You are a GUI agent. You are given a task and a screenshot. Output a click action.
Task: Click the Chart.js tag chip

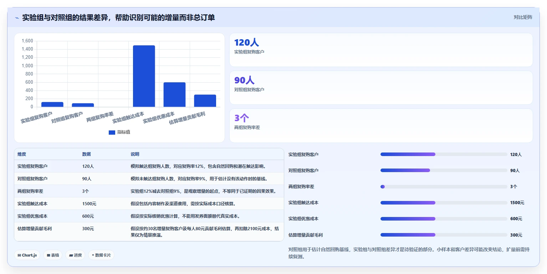coord(27,255)
